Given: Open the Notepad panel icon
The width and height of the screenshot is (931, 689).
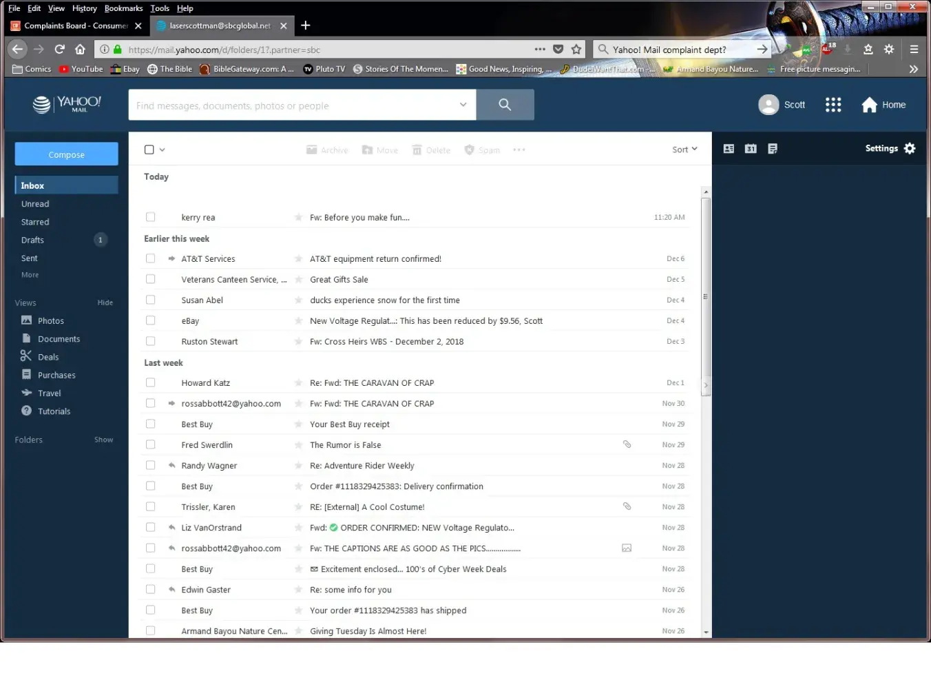Looking at the screenshot, I should click(x=773, y=149).
